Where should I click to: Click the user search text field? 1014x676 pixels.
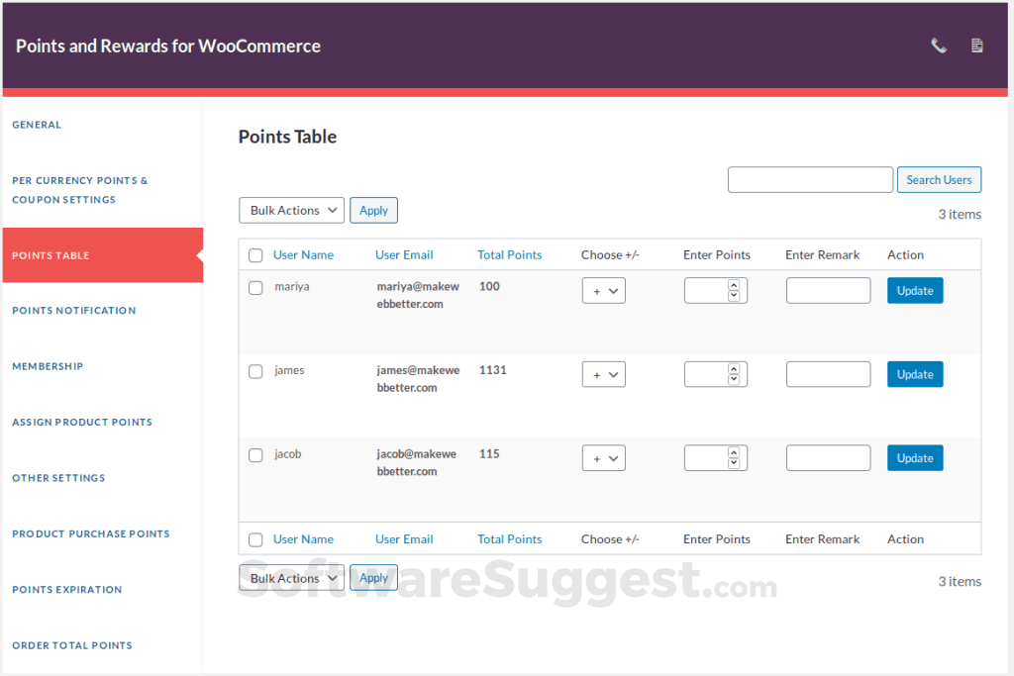810,180
